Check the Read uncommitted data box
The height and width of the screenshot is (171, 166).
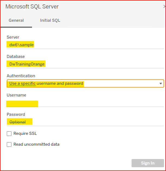9,145
